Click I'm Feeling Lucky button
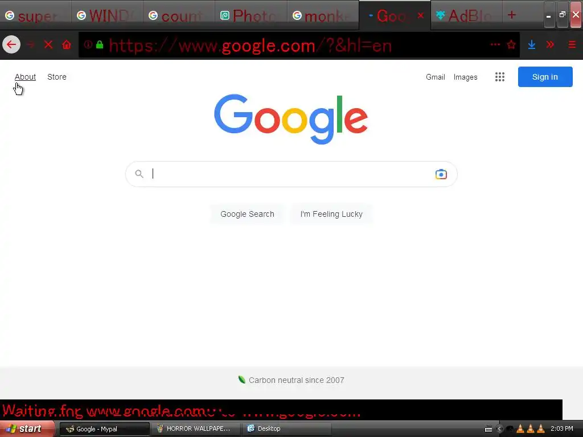 331,214
